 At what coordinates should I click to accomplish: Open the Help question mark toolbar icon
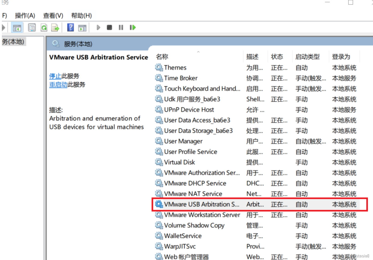(70, 27)
